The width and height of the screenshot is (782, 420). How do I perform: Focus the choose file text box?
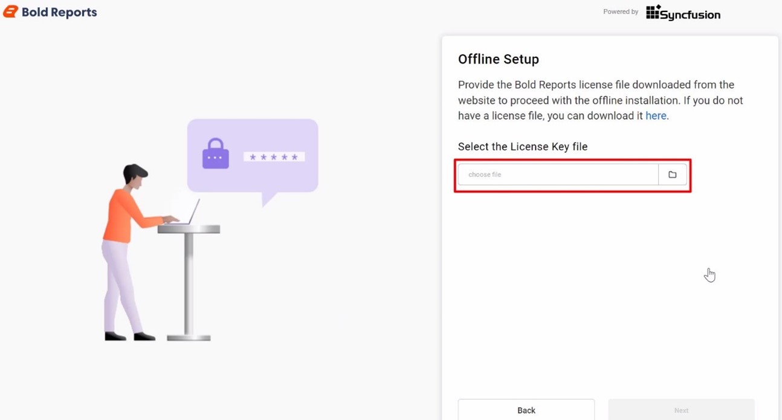tap(558, 175)
